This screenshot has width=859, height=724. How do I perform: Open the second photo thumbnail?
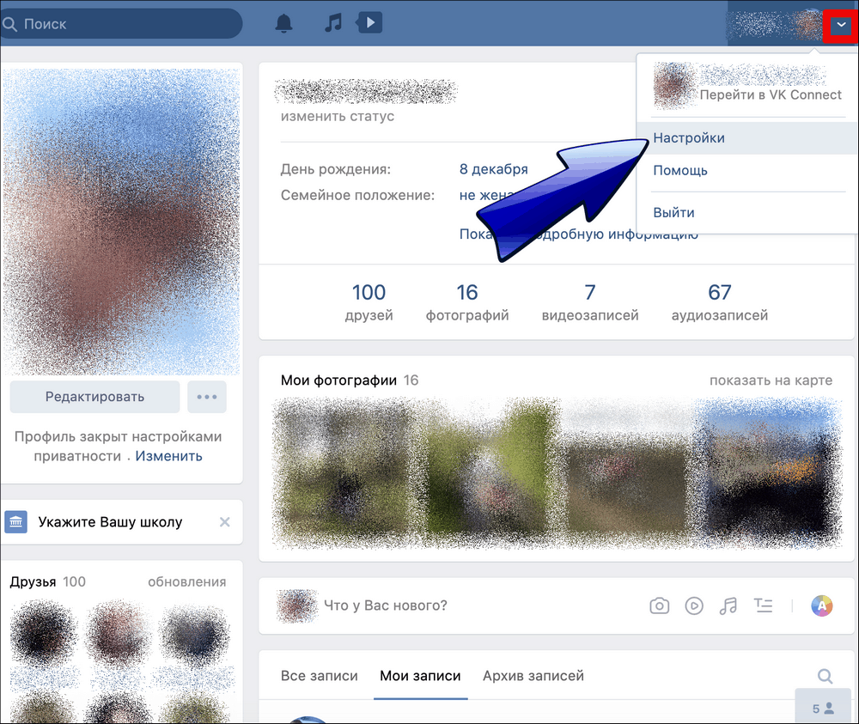(488, 474)
